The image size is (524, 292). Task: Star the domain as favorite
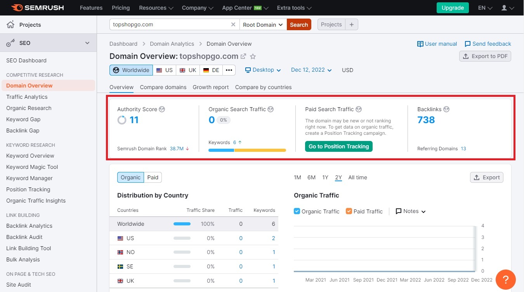(253, 56)
